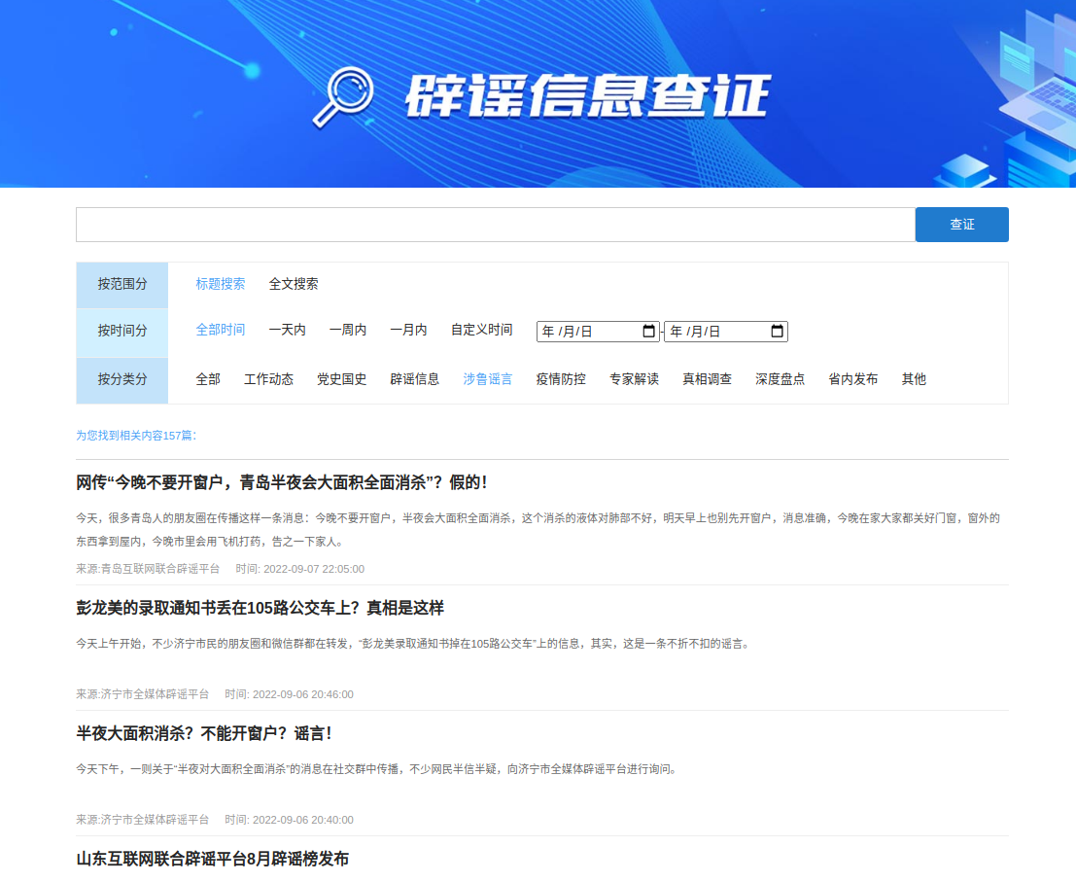The width and height of the screenshot is (1076, 882).
Task: Filter results to 一月内
Action: [408, 330]
